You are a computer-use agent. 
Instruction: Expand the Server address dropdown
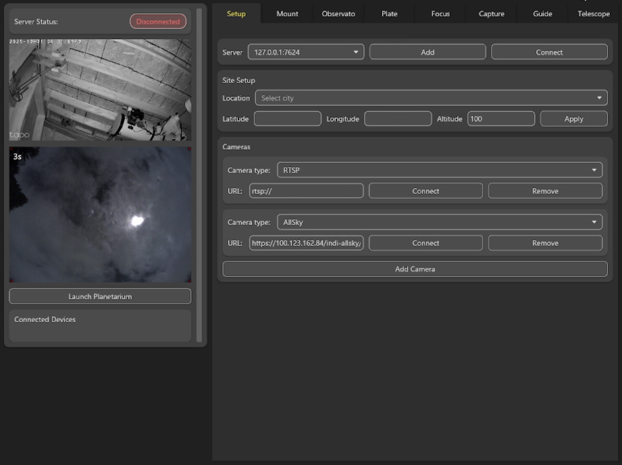[x=306, y=52]
